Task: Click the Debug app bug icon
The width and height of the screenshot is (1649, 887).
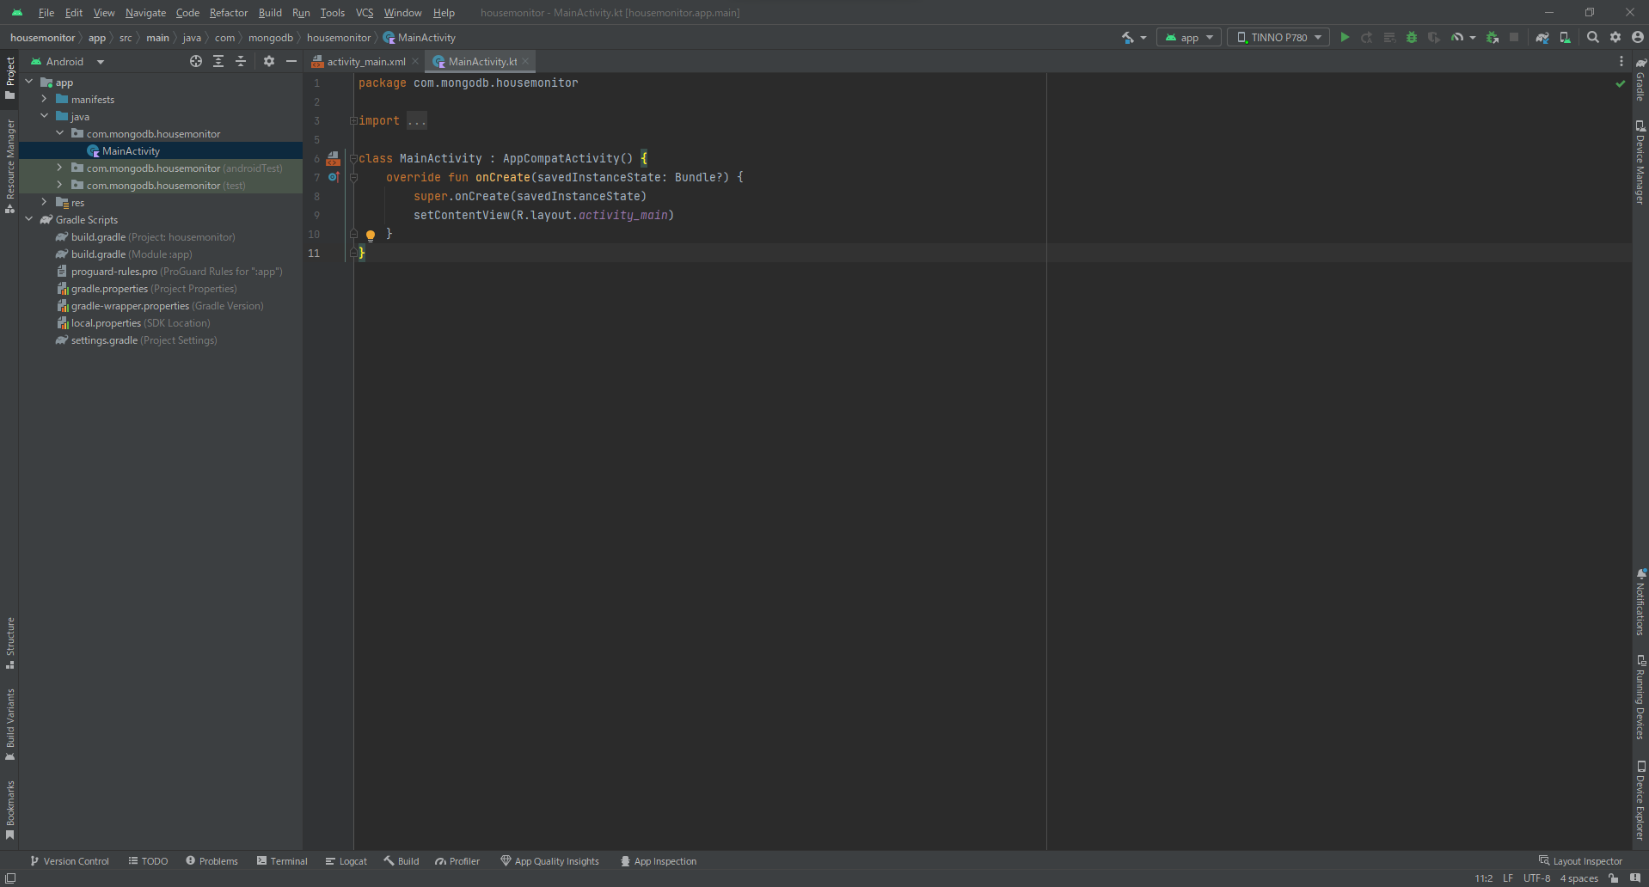Action: [x=1412, y=38]
